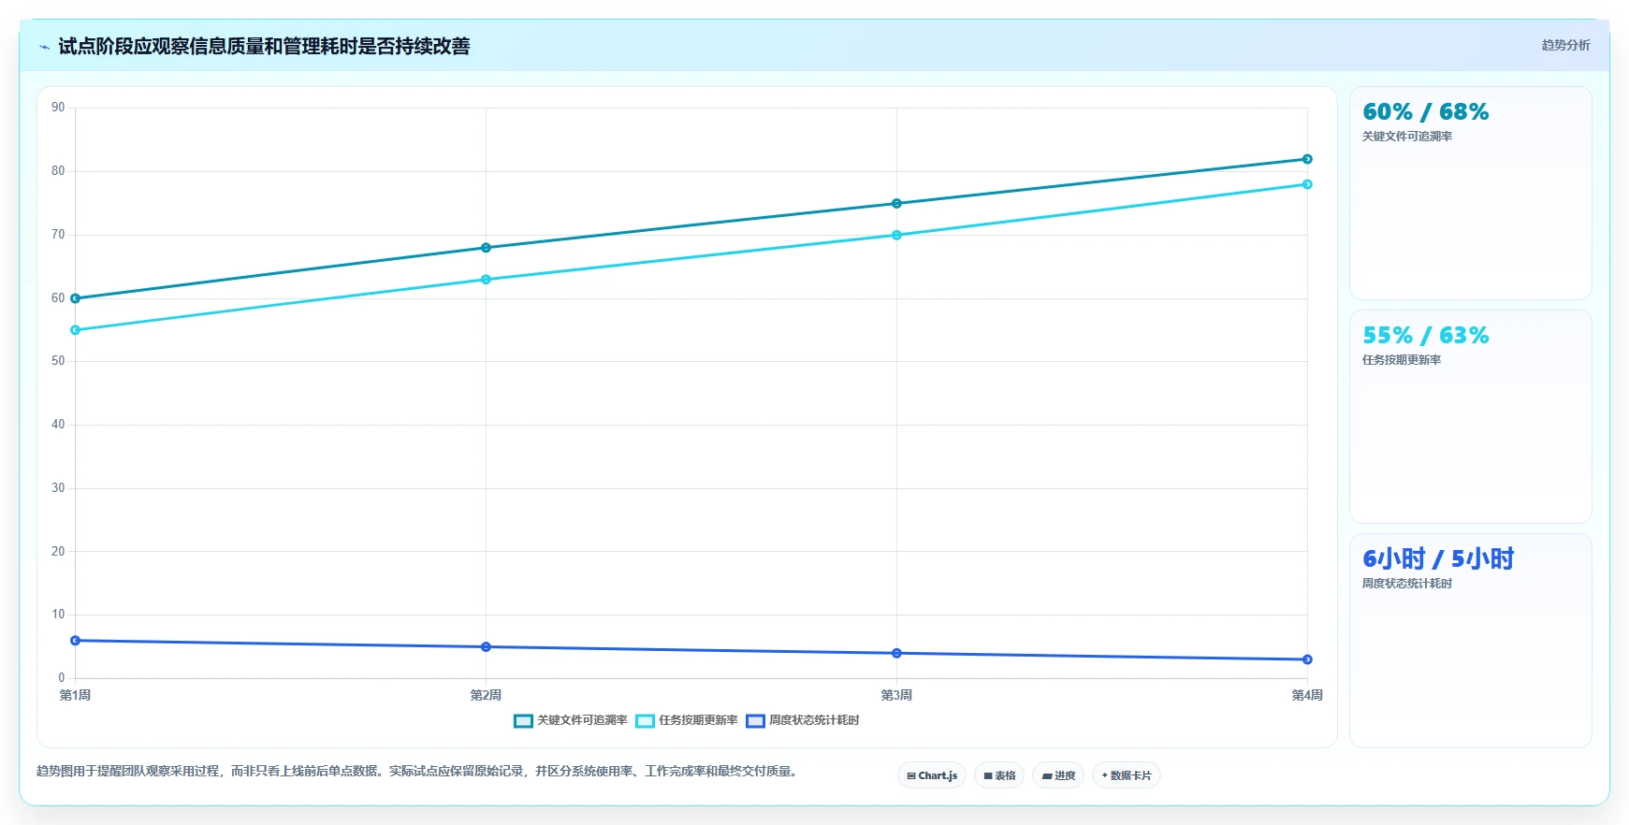
Task: Select 关键文件可追溯率 data point at 第3周
Action: tap(896, 203)
